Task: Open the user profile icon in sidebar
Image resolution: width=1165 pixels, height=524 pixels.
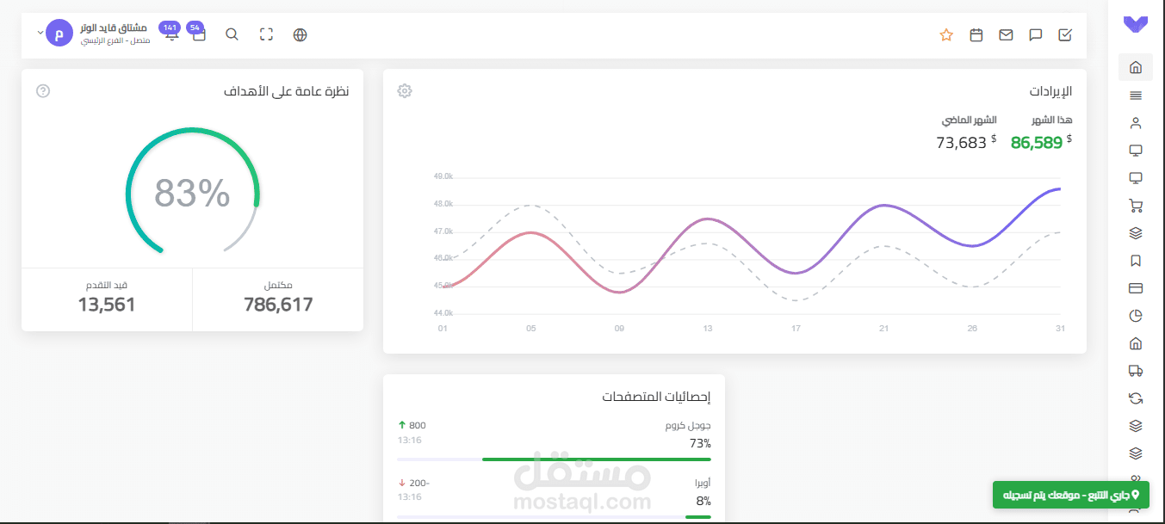Action: (x=1136, y=123)
